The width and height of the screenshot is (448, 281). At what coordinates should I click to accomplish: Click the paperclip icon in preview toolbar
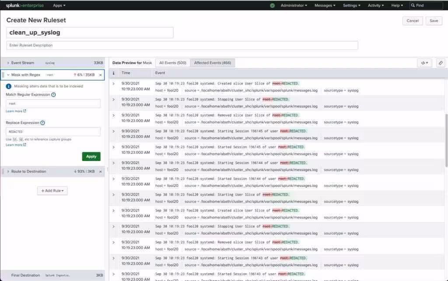click(x=441, y=63)
